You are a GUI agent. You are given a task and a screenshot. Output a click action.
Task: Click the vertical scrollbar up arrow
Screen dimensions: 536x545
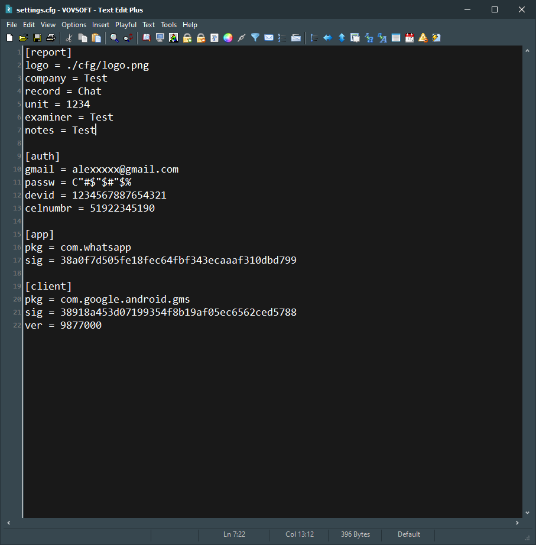(527, 51)
